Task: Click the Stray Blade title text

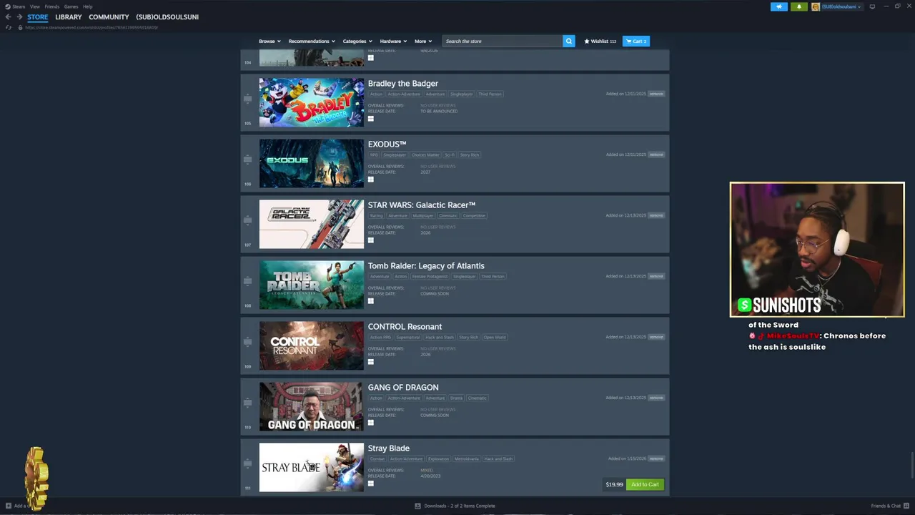Action: point(389,448)
